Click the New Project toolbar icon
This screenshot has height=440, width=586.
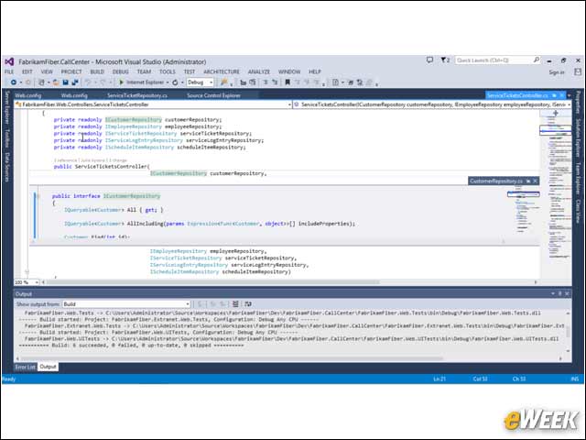point(41,82)
